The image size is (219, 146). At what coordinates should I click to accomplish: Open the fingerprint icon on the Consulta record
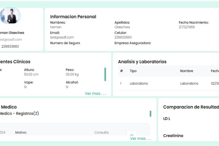pyautogui.click(x=132, y=135)
